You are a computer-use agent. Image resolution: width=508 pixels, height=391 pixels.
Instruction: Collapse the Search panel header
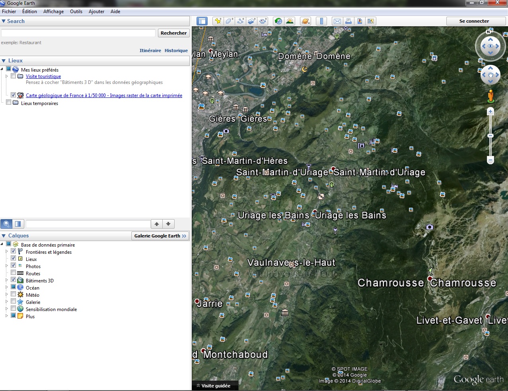pos(95,21)
